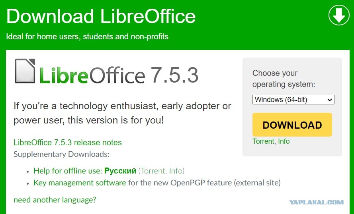Click the 'Download LibreOffice' page heading
The image size is (354, 214).
point(101,16)
